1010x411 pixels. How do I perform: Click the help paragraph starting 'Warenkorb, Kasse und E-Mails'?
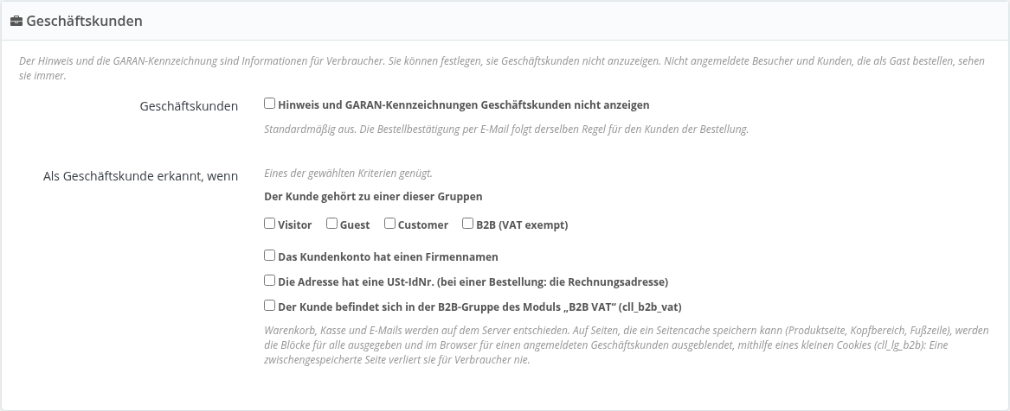tap(626, 345)
